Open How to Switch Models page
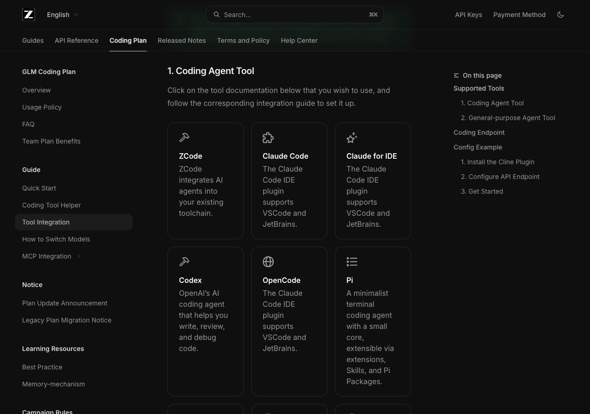The width and height of the screenshot is (590, 414). tap(56, 239)
